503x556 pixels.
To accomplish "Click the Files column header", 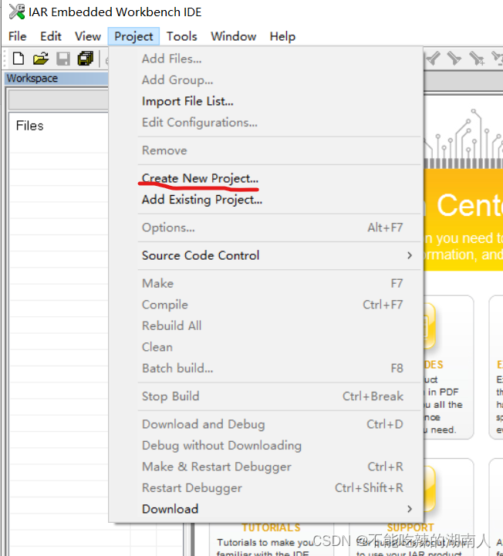I will [30, 126].
